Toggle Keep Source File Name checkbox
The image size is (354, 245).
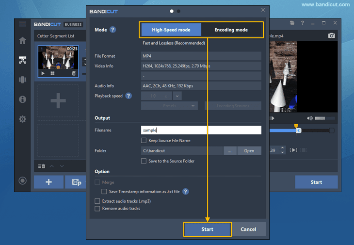[x=144, y=141]
